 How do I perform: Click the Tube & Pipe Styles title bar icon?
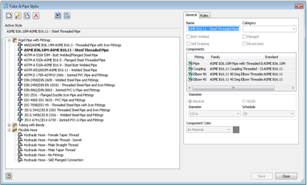pos(6,6)
